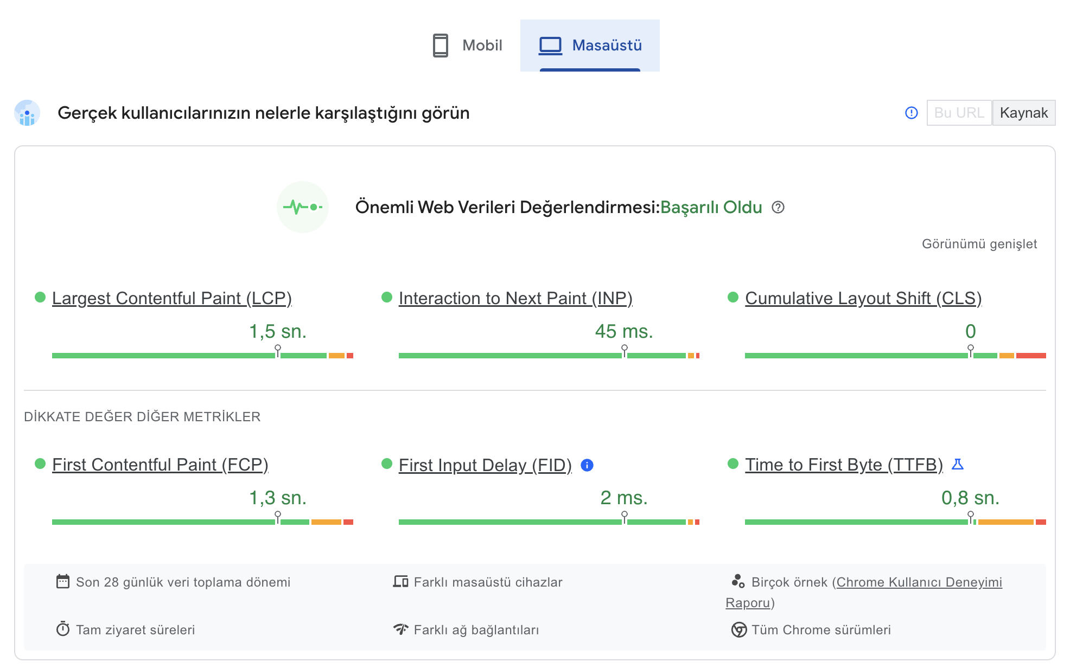This screenshot has height=669, width=1070.
Task: Open Interaction to Next Paint (INP) link
Action: (515, 298)
